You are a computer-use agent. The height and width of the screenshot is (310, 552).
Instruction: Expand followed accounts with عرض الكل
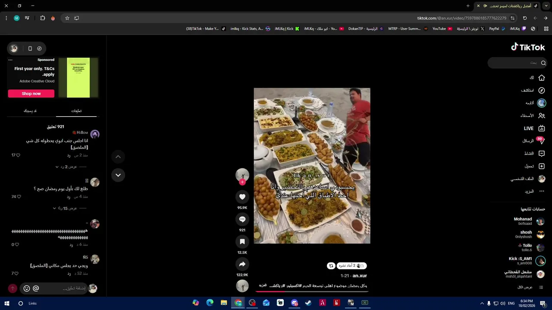coord(525,287)
